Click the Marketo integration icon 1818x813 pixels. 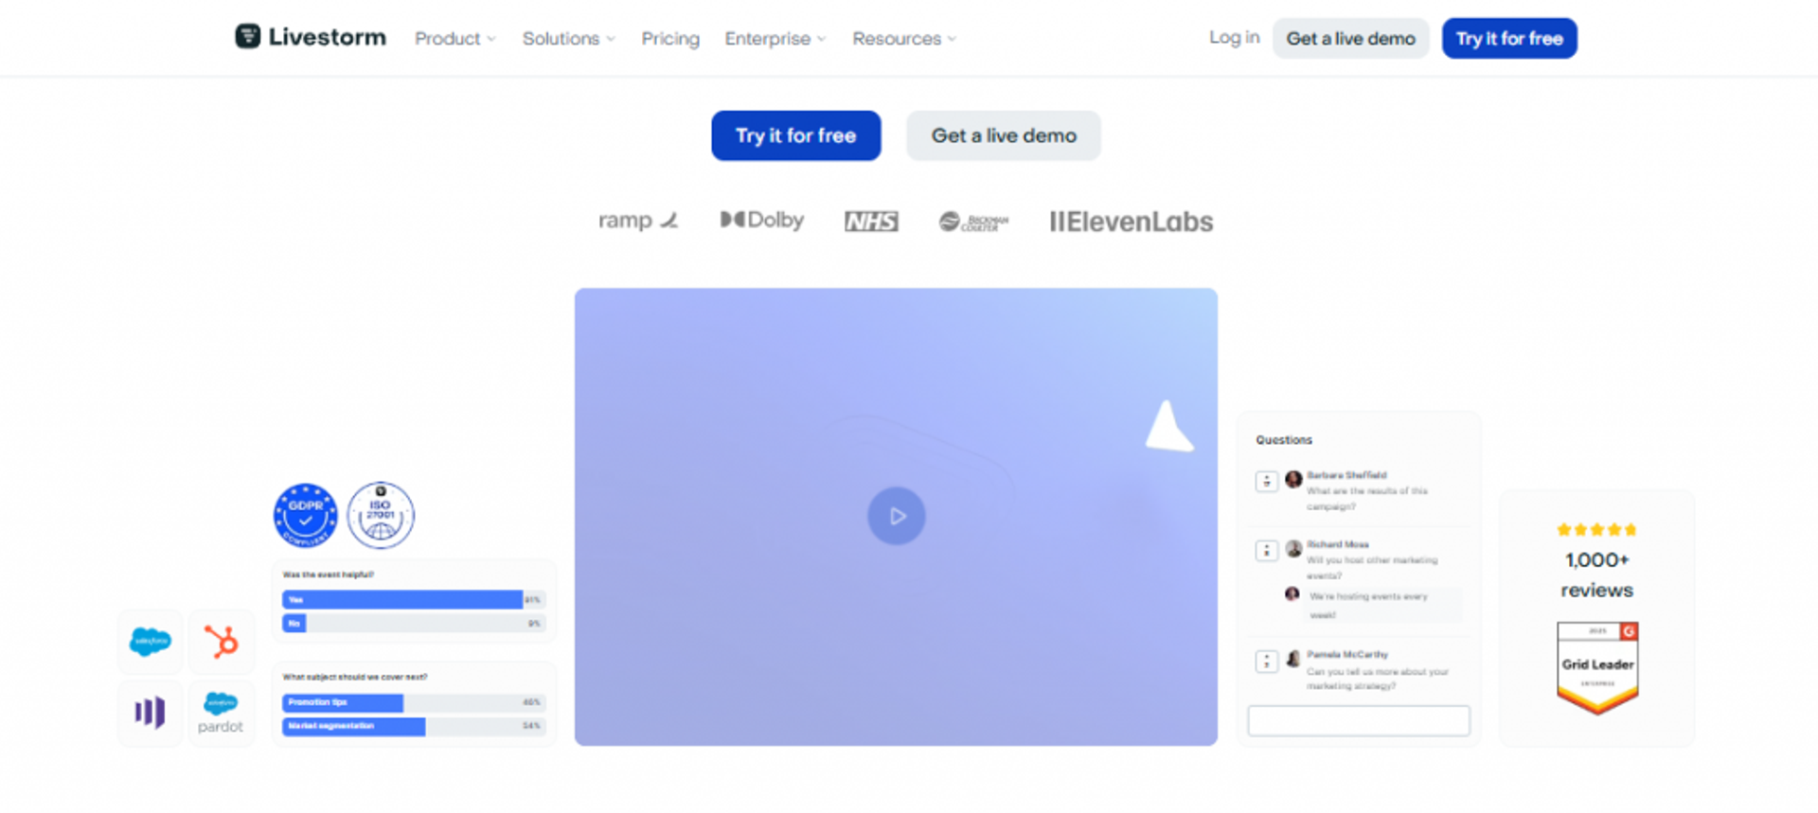point(151,713)
